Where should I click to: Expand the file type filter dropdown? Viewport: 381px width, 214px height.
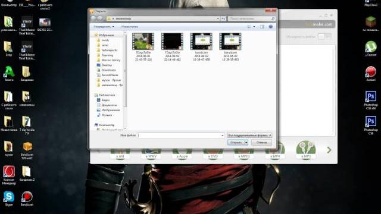point(249,135)
